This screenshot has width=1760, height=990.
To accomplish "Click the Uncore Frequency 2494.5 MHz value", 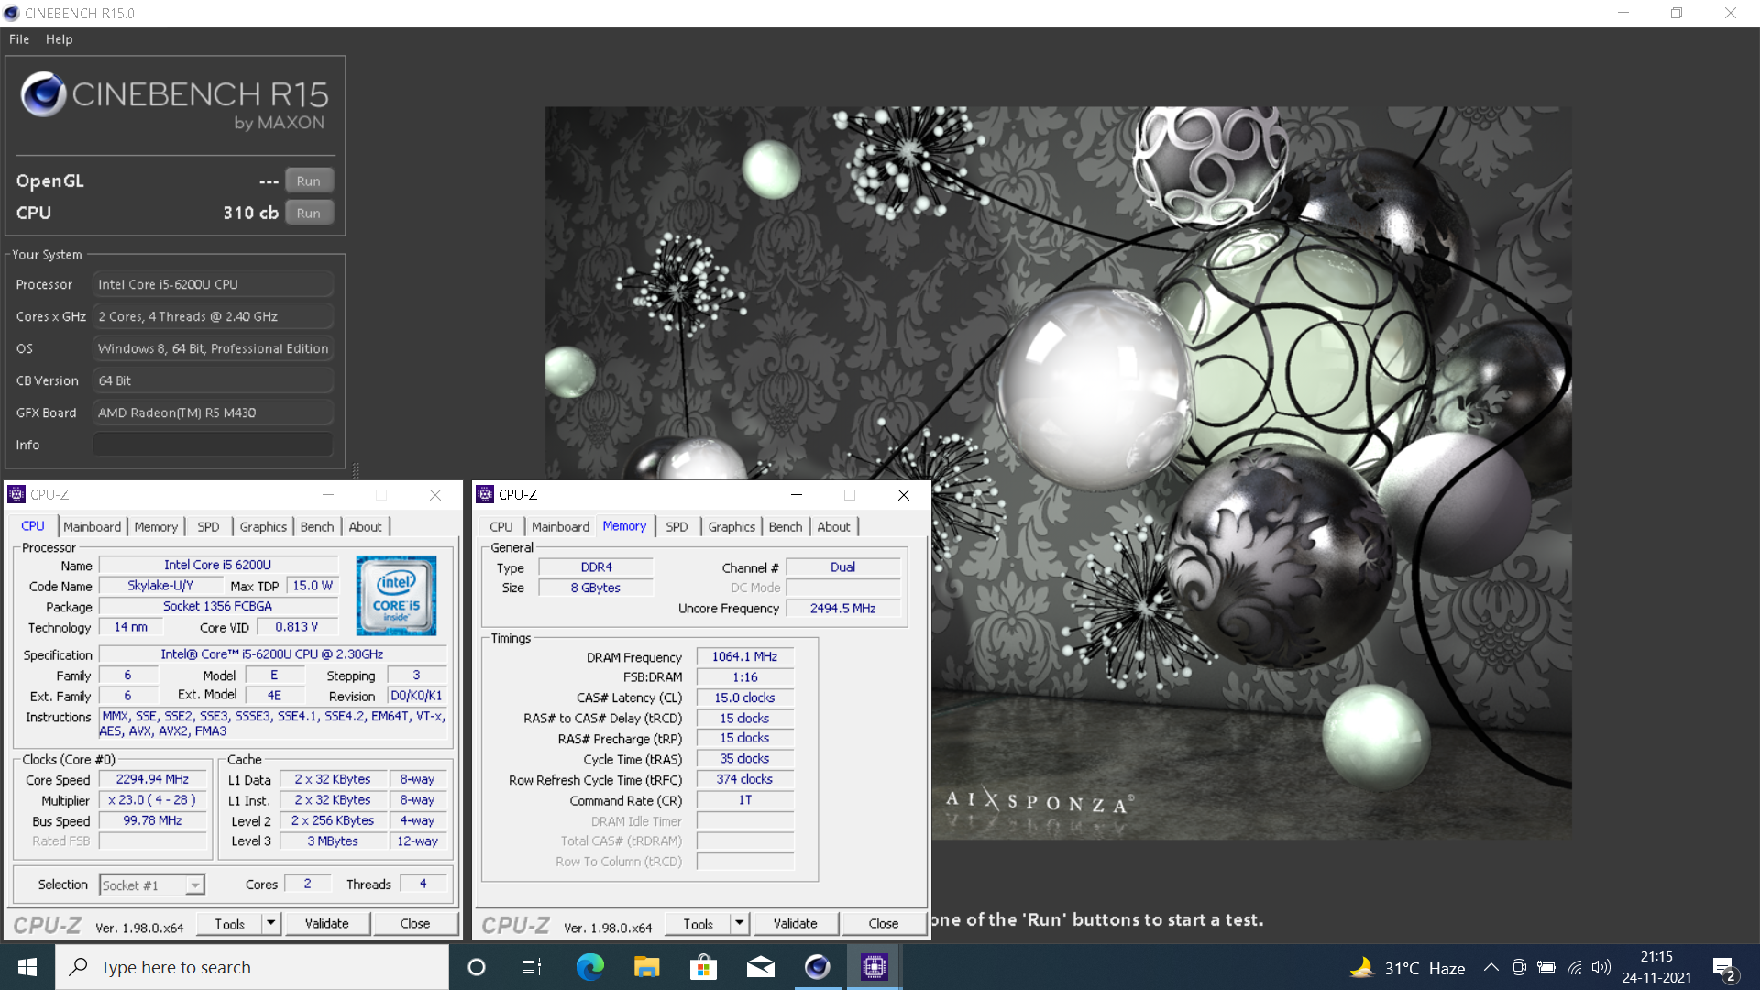I will tap(842, 608).
